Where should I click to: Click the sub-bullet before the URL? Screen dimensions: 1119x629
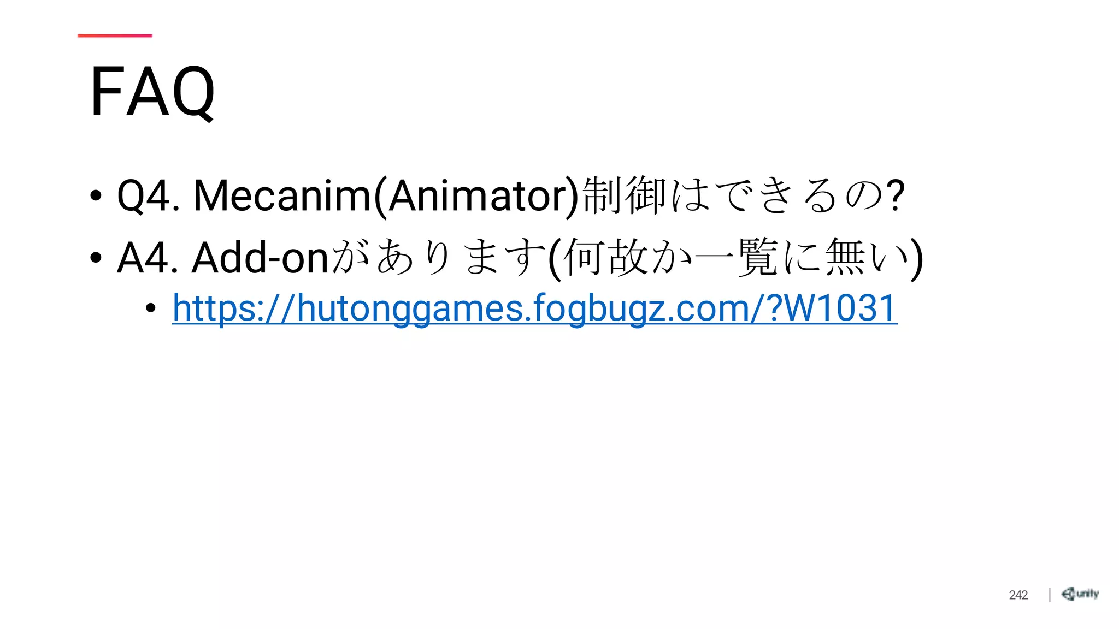(151, 308)
